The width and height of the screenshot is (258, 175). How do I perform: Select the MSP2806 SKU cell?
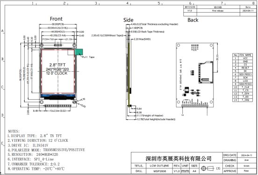click(159, 171)
